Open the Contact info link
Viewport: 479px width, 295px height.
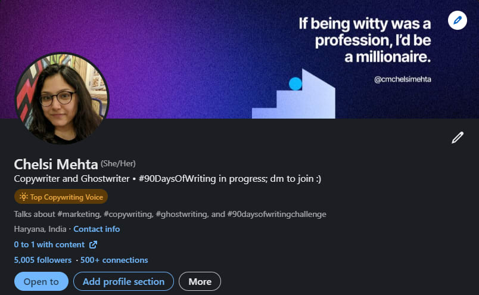pos(97,229)
